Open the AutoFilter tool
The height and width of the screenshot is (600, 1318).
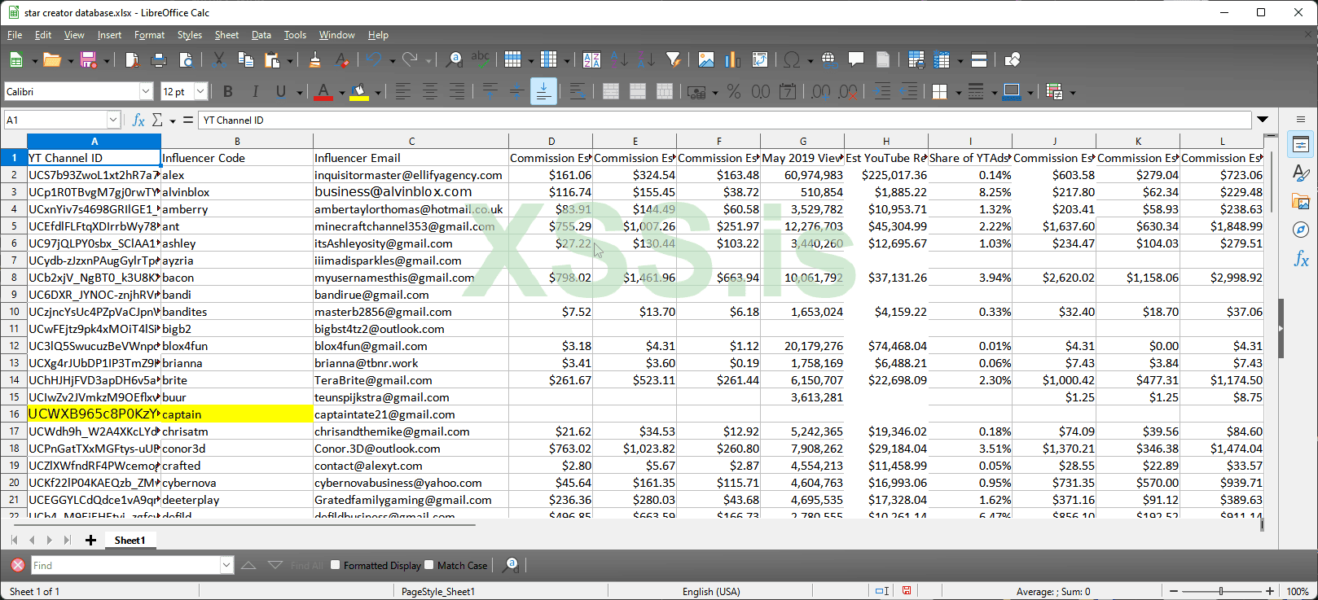click(x=673, y=60)
